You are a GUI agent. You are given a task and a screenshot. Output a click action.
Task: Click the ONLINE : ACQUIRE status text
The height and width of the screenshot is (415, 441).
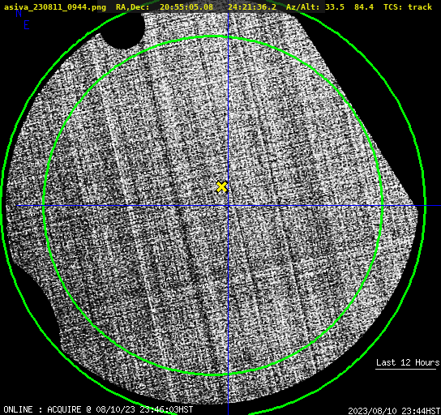pos(42,409)
